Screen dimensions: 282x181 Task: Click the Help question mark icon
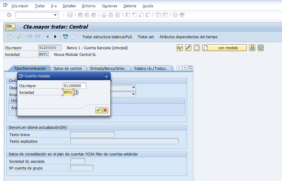pos(175,15)
